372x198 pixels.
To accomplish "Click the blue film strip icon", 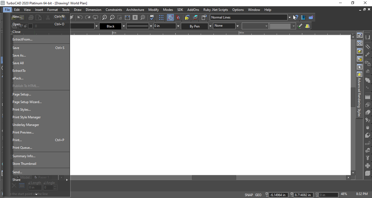I will [x=303, y=17].
